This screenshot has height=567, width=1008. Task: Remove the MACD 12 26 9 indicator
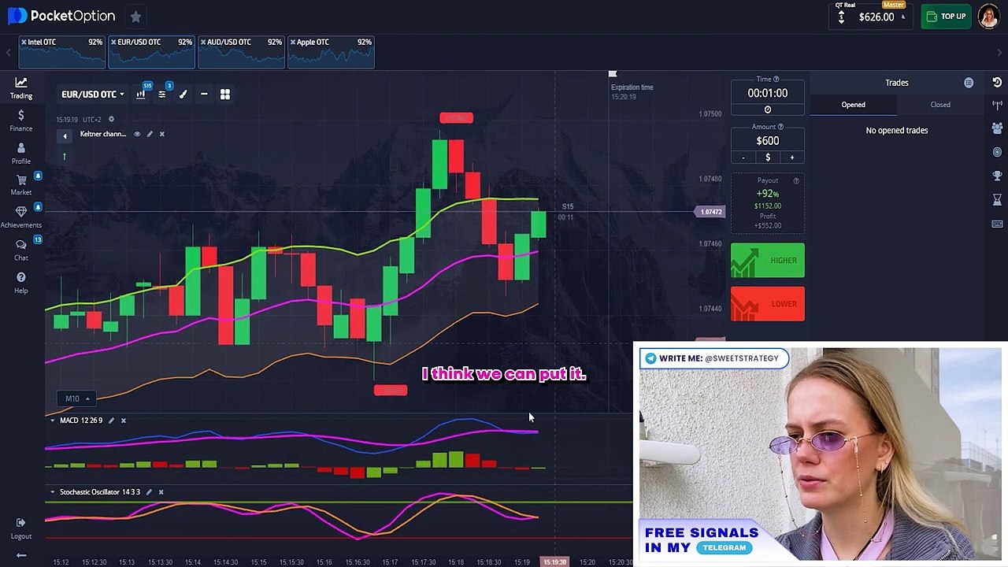pos(124,421)
